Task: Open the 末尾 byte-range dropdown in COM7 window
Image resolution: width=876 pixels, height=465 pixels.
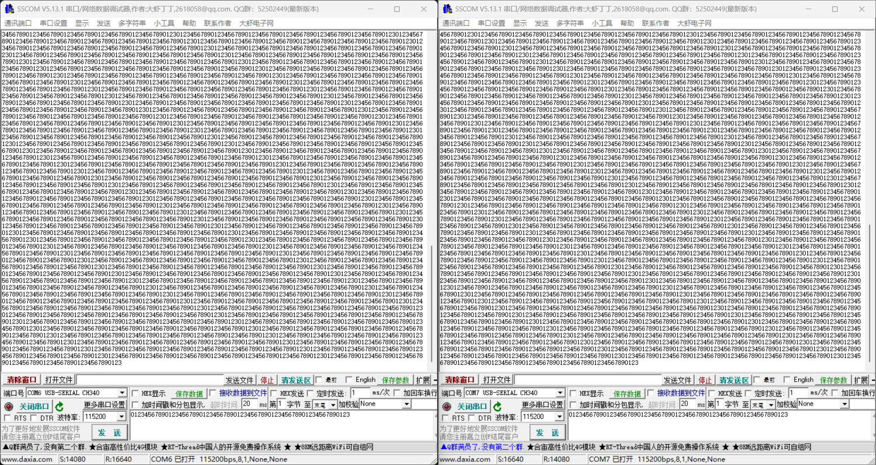Action: pyautogui.click(x=771, y=405)
